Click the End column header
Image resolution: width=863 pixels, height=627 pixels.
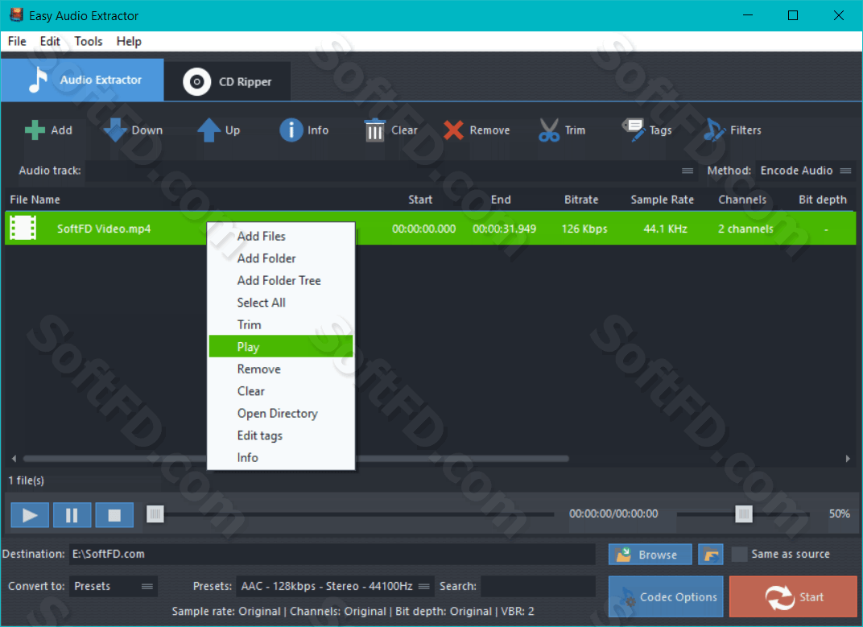point(501,200)
